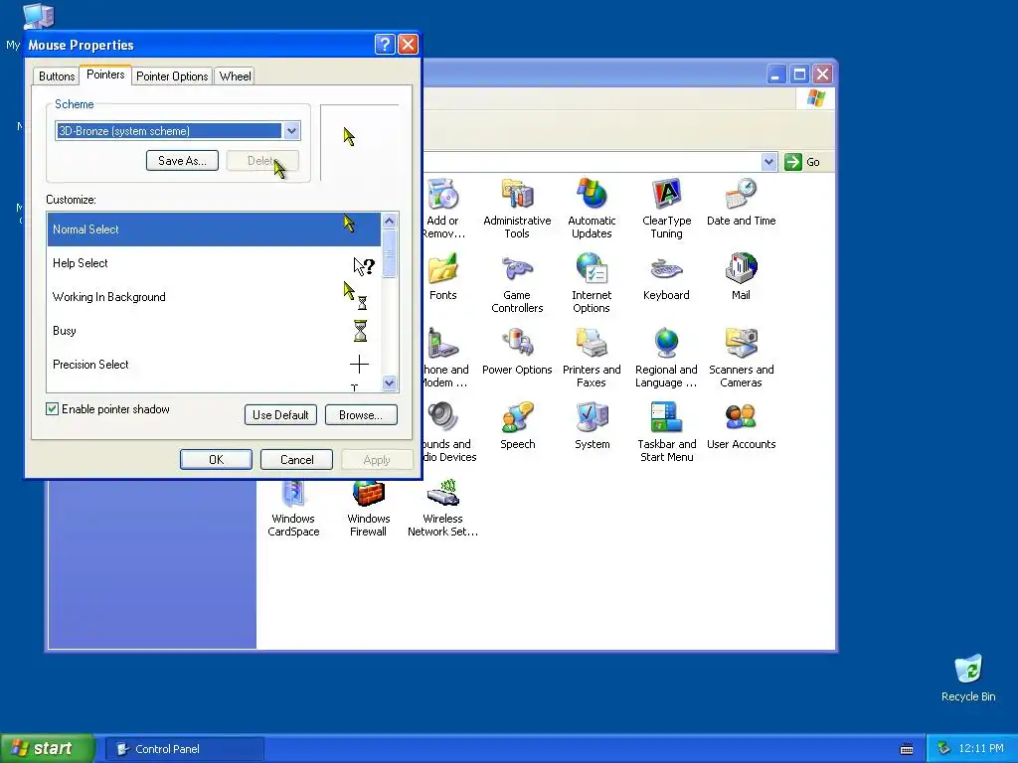
Task: Open the System applet
Action: [x=592, y=426]
